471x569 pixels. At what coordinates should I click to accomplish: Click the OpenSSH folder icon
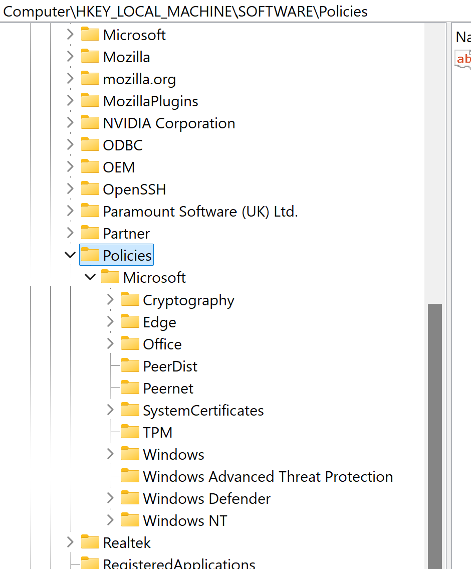pyautogui.click(x=90, y=188)
